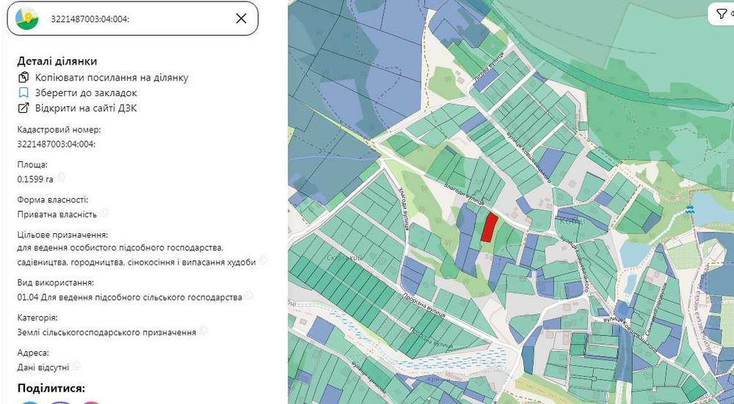This screenshot has height=404, width=734.
Task: Copy the 'Приватна власність' ownership value
Action: pyautogui.click(x=106, y=213)
